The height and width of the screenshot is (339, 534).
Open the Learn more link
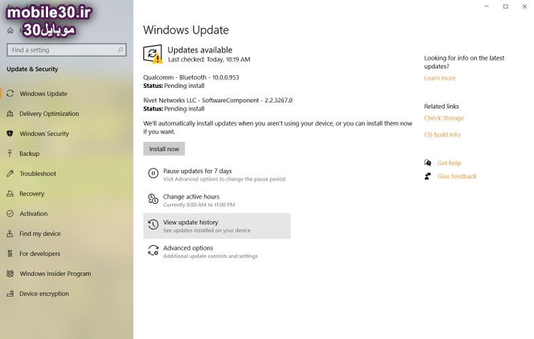[439, 78]
